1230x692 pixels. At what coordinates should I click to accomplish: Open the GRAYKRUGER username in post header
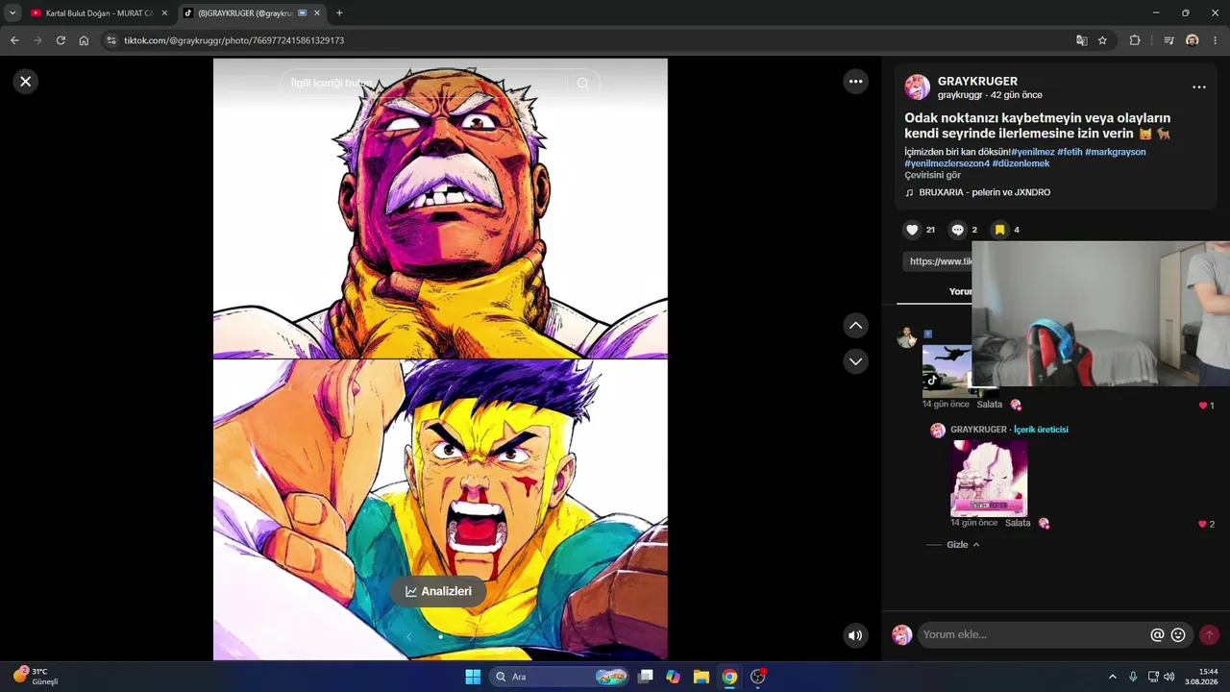click(977, 82)
